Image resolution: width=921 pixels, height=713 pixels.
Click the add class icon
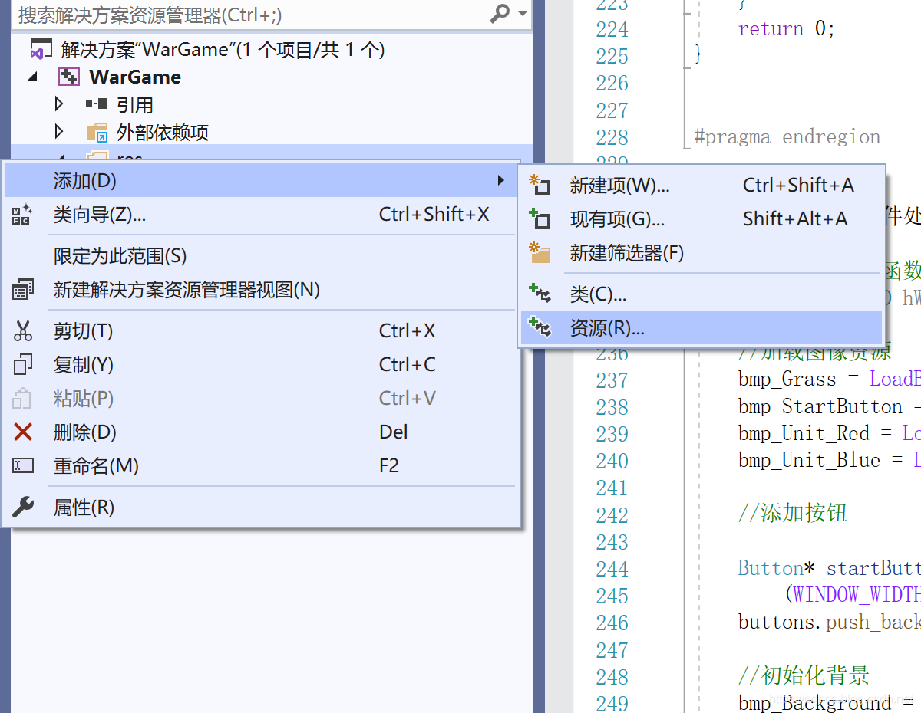click(540, 294)
